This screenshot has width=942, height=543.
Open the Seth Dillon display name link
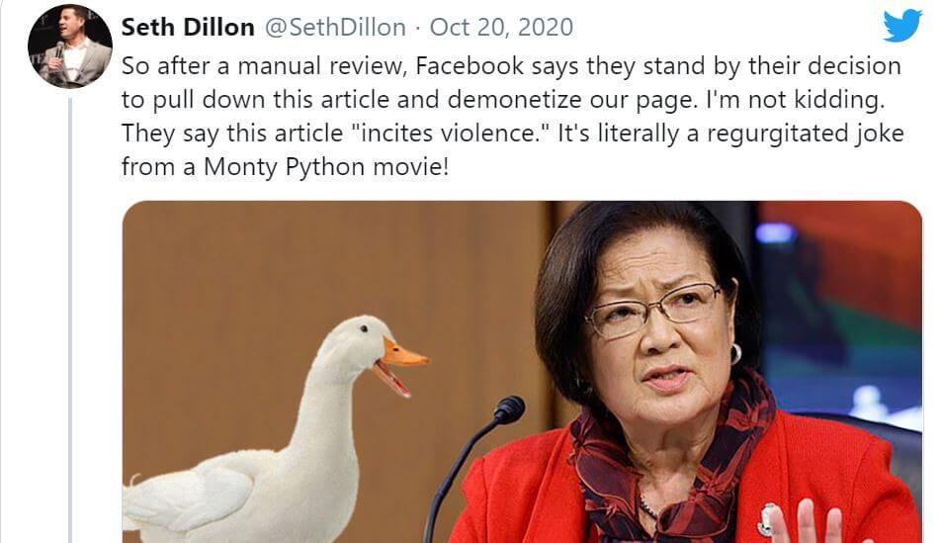[188, 27]
